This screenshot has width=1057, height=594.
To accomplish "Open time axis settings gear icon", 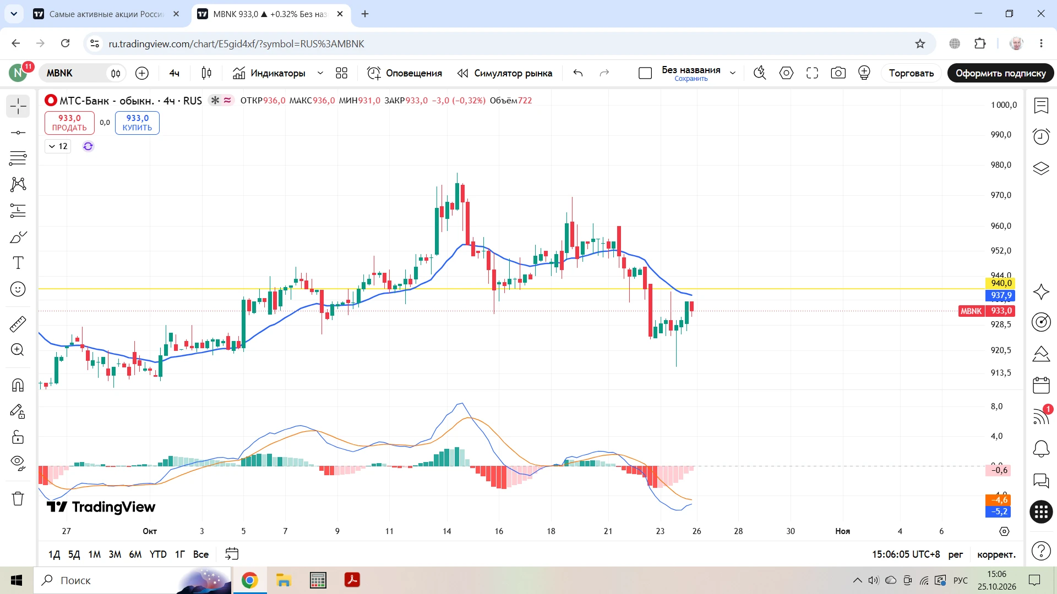I will coord(1004,531).
